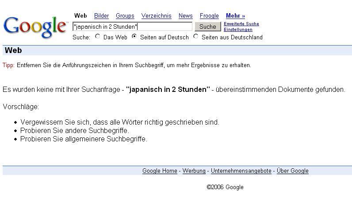Open the Verzeichnis tab
Screen dimensions: 352x209
[x=156, y=16]
